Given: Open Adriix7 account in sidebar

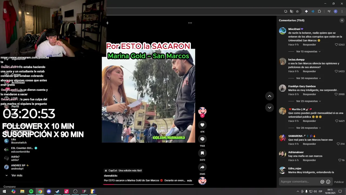Looking at the screenshot, I should pos(12,158).
